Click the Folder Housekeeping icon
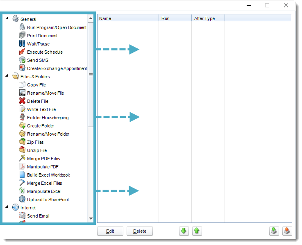This screenshot has width=302, height=245. click(22, 117)
